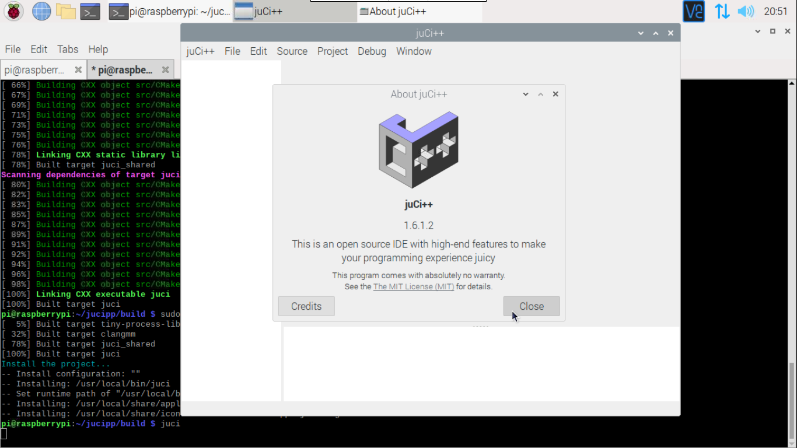Switch to pi@raspberrypi terminal taskbar entry

[x=170, y=11]
